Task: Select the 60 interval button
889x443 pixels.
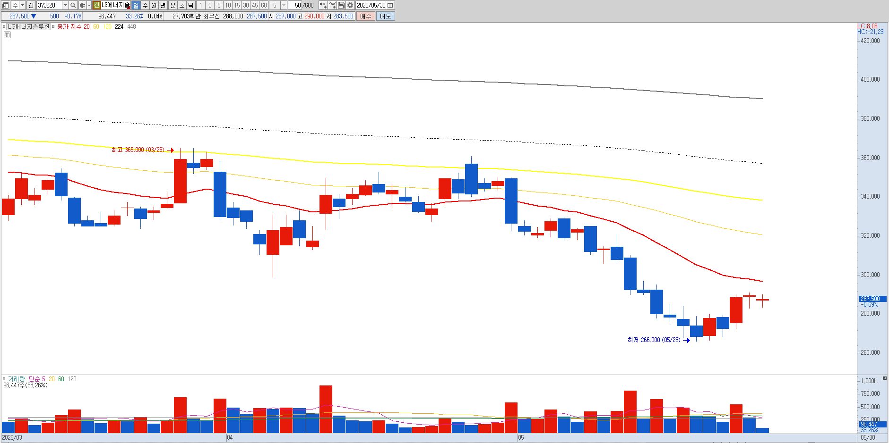Action: [x=264, y=5]
